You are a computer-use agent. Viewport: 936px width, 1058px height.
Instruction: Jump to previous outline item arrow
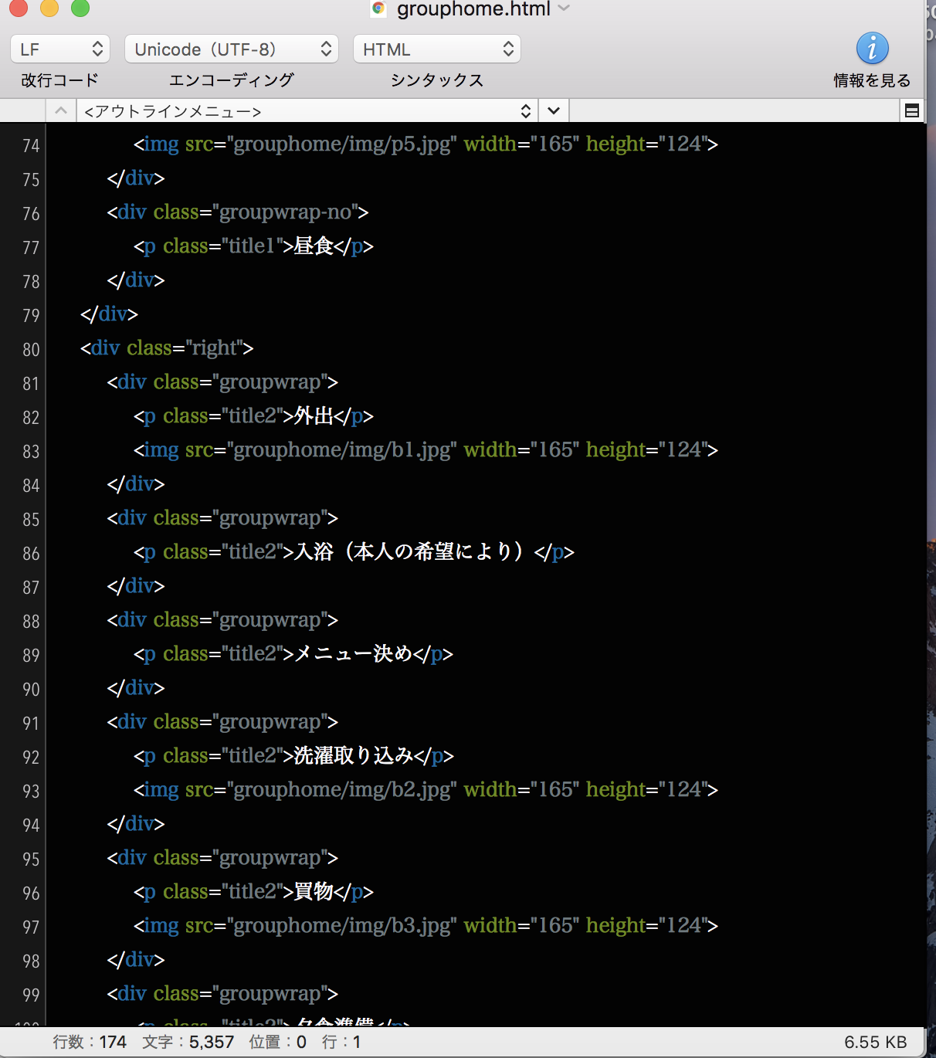(x=61, y=111)
